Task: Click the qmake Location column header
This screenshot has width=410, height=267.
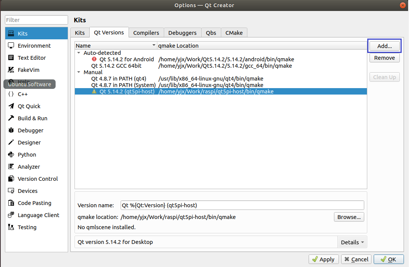Action: point(262,45)
